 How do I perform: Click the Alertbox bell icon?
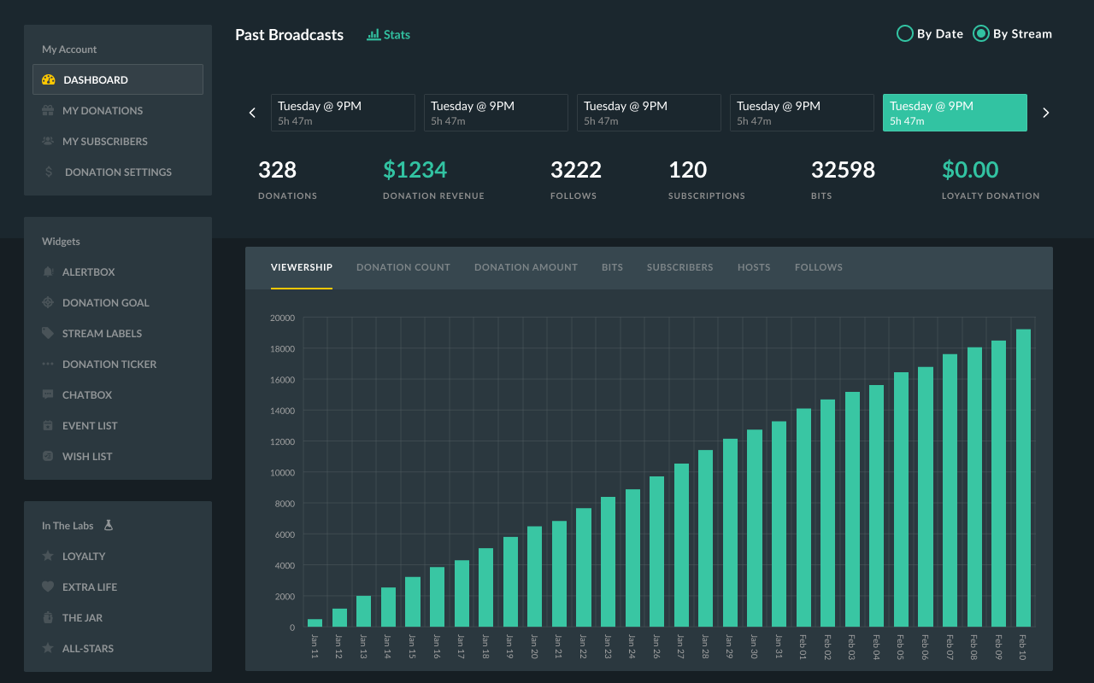pyautogui.click(x=48, y=271)
